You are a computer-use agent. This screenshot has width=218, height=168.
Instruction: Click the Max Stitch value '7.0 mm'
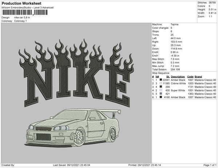(x=175, y=59)
